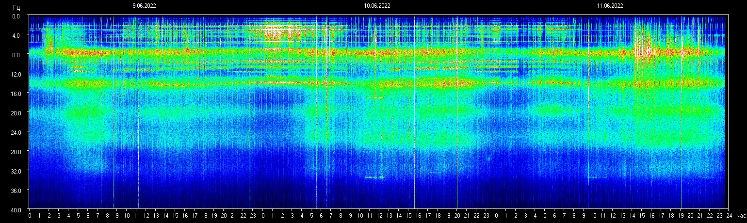Click the 40.0 frequency axis label

[15, 210]
